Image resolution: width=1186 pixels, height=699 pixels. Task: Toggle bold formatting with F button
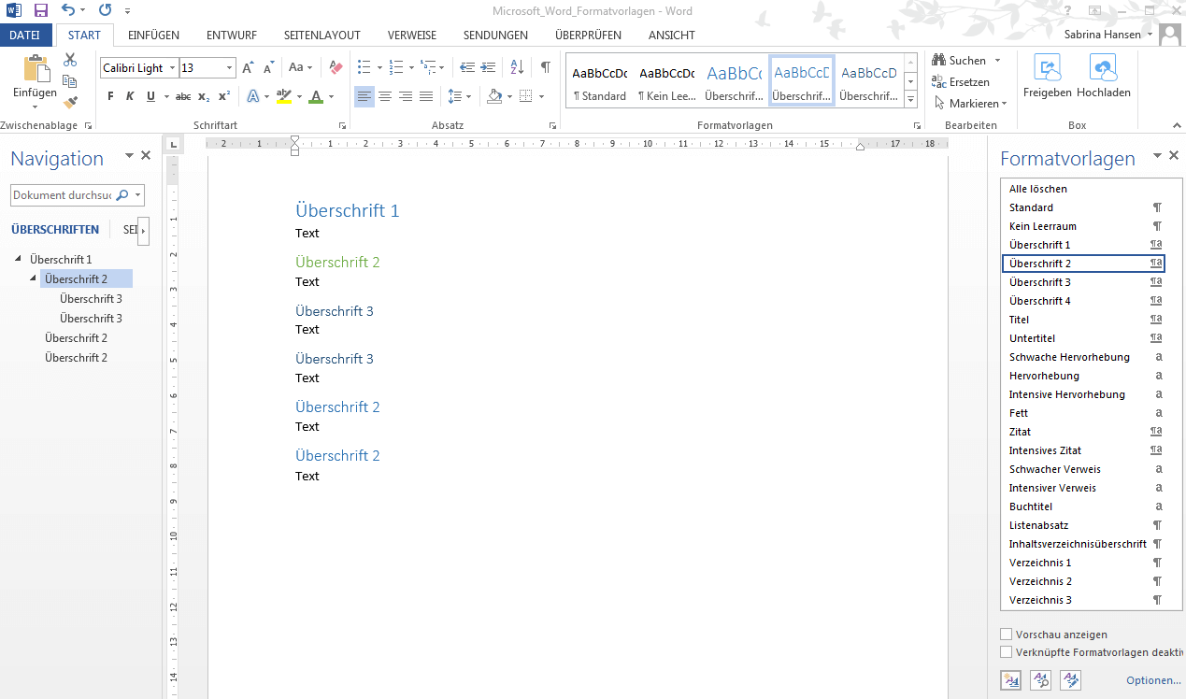click(110, 96)
